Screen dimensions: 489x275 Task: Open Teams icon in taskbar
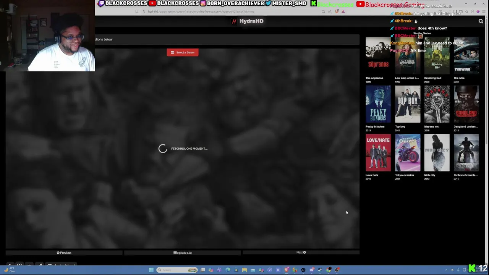coord(219,270)
